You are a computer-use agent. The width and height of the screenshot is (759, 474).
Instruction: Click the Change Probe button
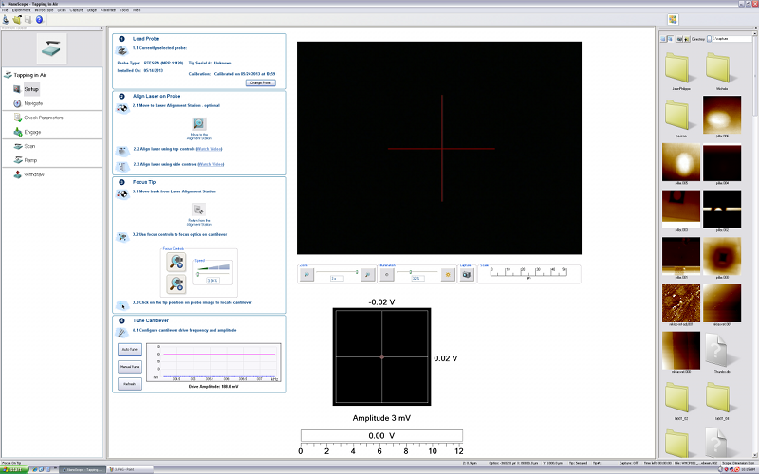pyautogui.click(x=260, y=82)
